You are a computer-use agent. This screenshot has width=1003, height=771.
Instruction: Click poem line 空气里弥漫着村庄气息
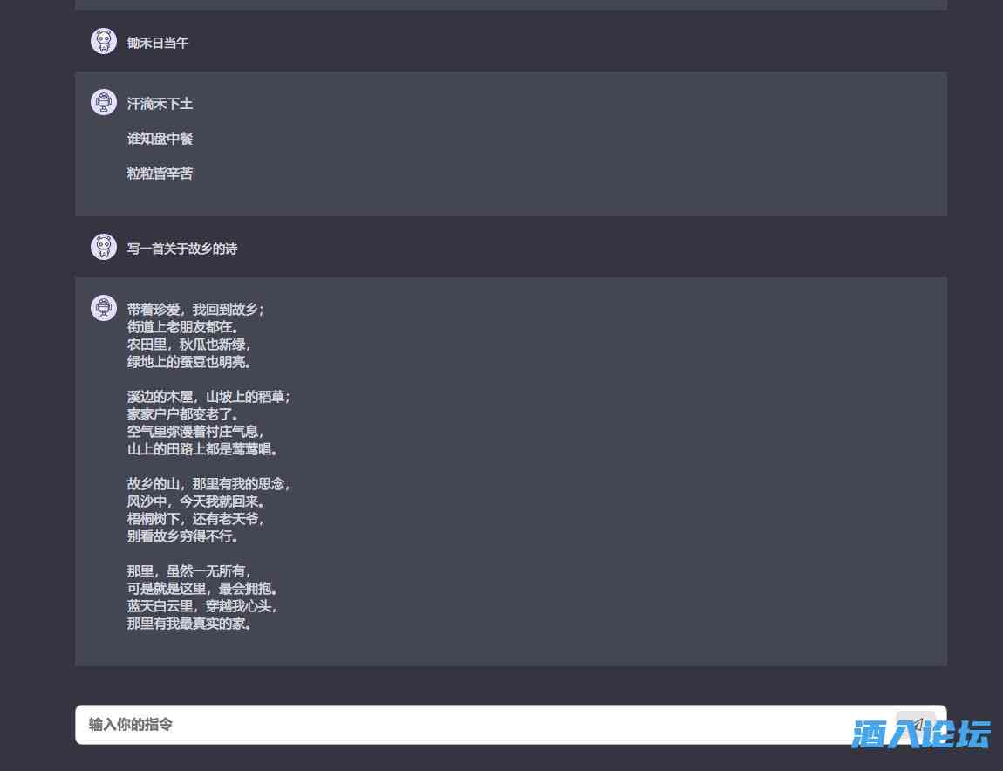pos(195,432)
